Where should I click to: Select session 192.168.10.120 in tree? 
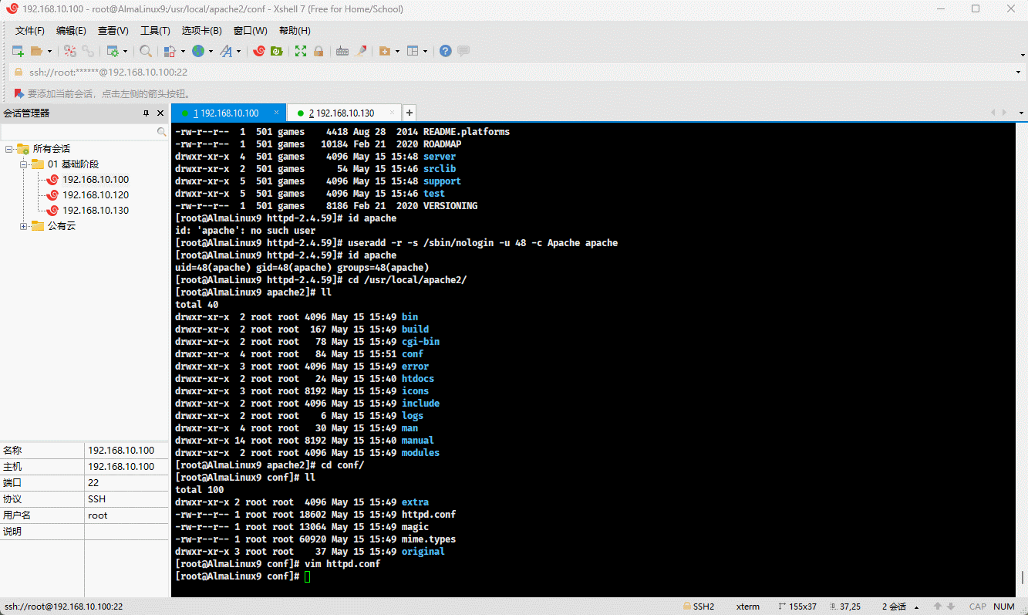(96, 195)
